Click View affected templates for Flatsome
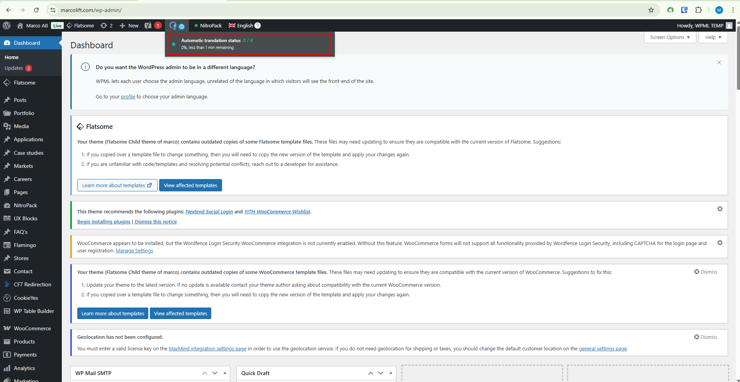The height and width of the screenshot is (382, 740). (x=190, y=185)
